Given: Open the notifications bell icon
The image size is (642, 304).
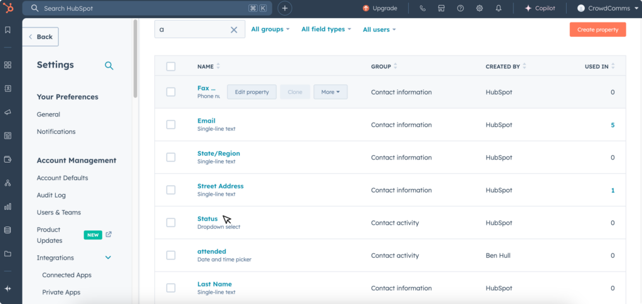Looking at the screenshot, I should coord(498,8).
